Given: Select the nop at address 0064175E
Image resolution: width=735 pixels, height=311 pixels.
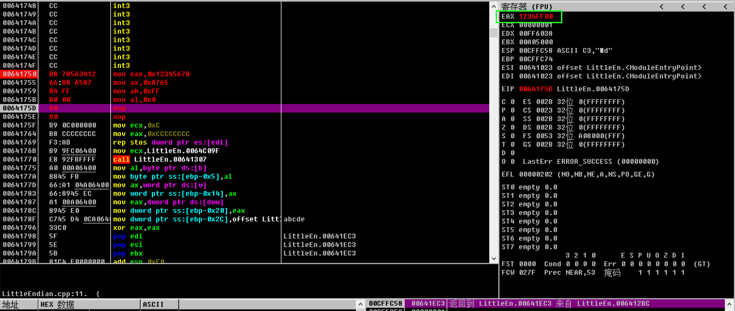Looking at the screenshot, I should pyautogui.click(x=119, y=117).
